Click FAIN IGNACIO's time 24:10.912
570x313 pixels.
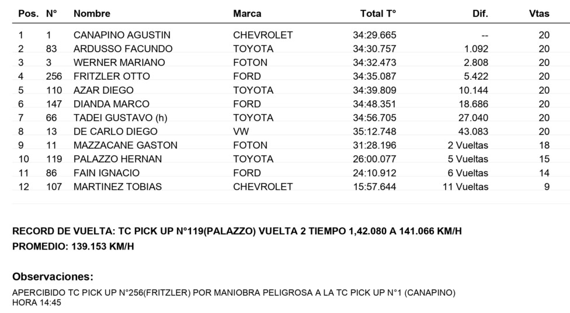tap(374, 173)
